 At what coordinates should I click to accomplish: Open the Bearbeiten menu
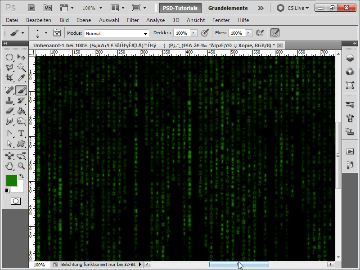tap(39, 20)
